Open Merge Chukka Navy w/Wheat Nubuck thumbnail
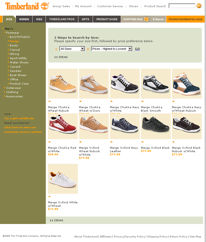The image size is (206, 242). click(187, 84)
